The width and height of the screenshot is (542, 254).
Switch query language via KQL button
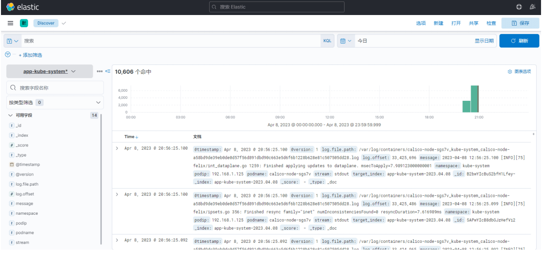[x=328, y=41]
